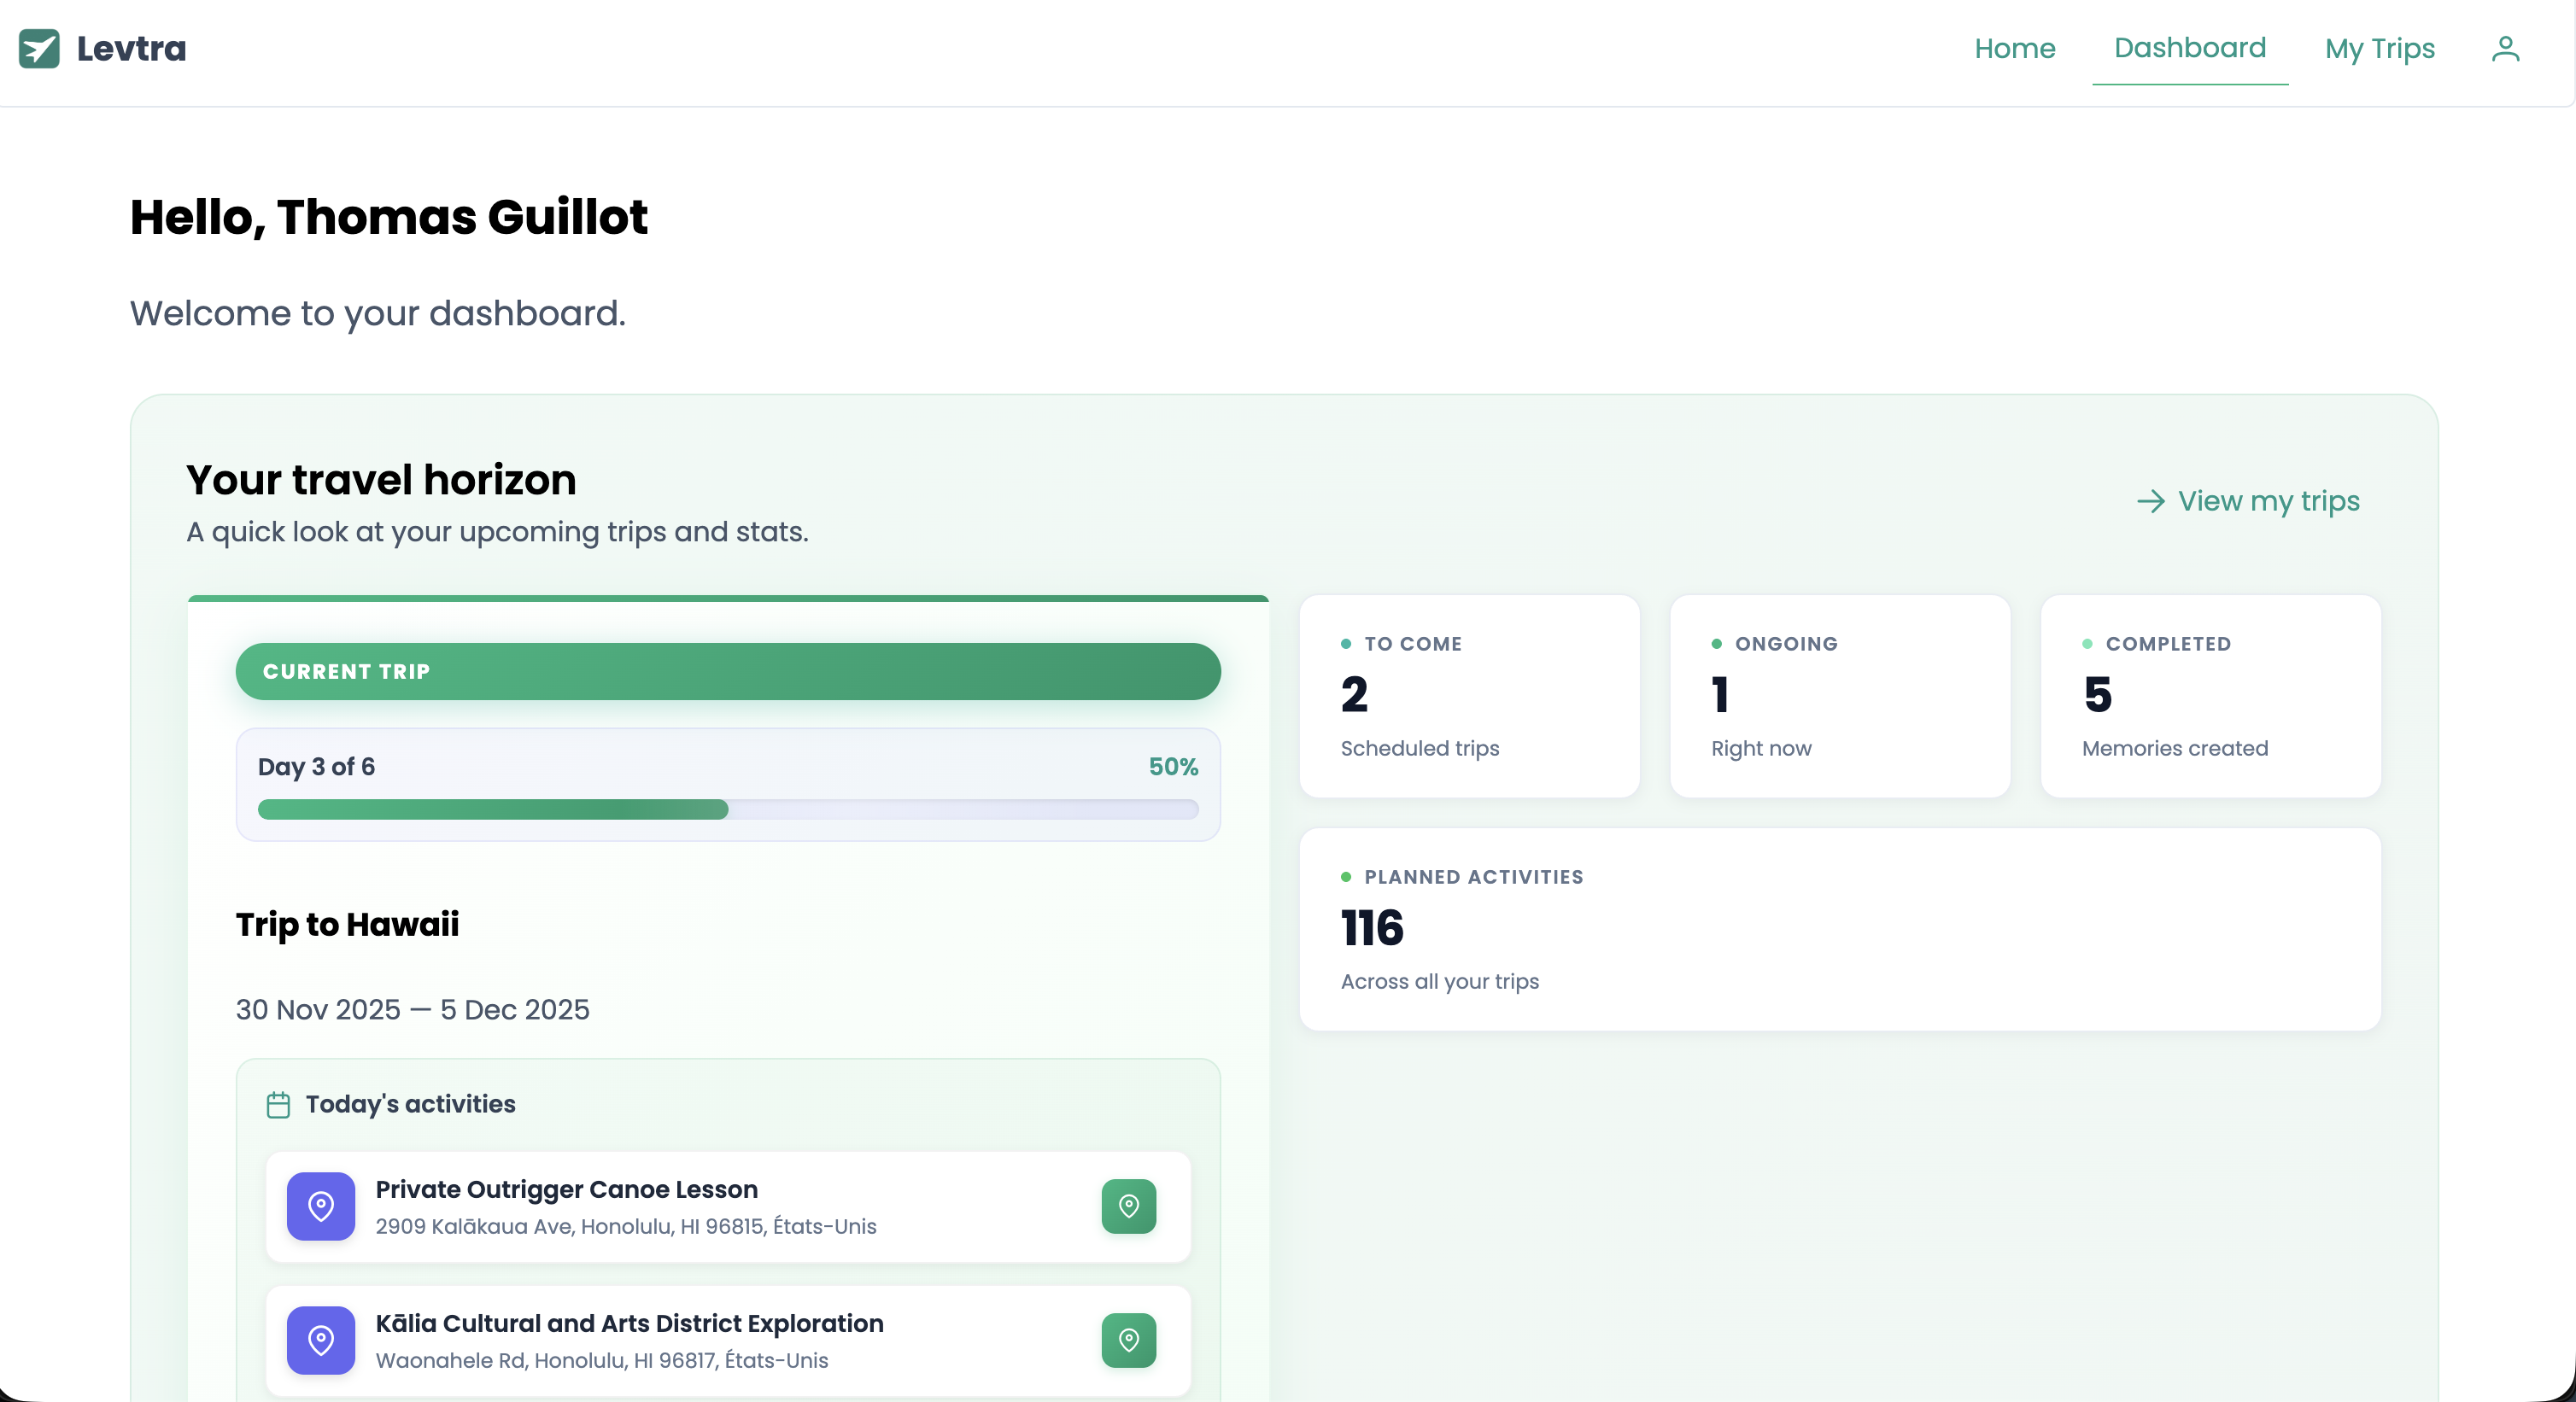The image size is (2576, 1402).
Task: Select the Dashboard tab
Action: [x=2190, y=48]
